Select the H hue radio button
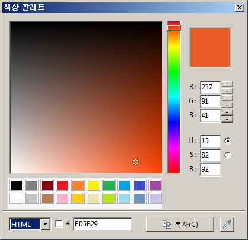248x240 pixels. pos(228,141)
